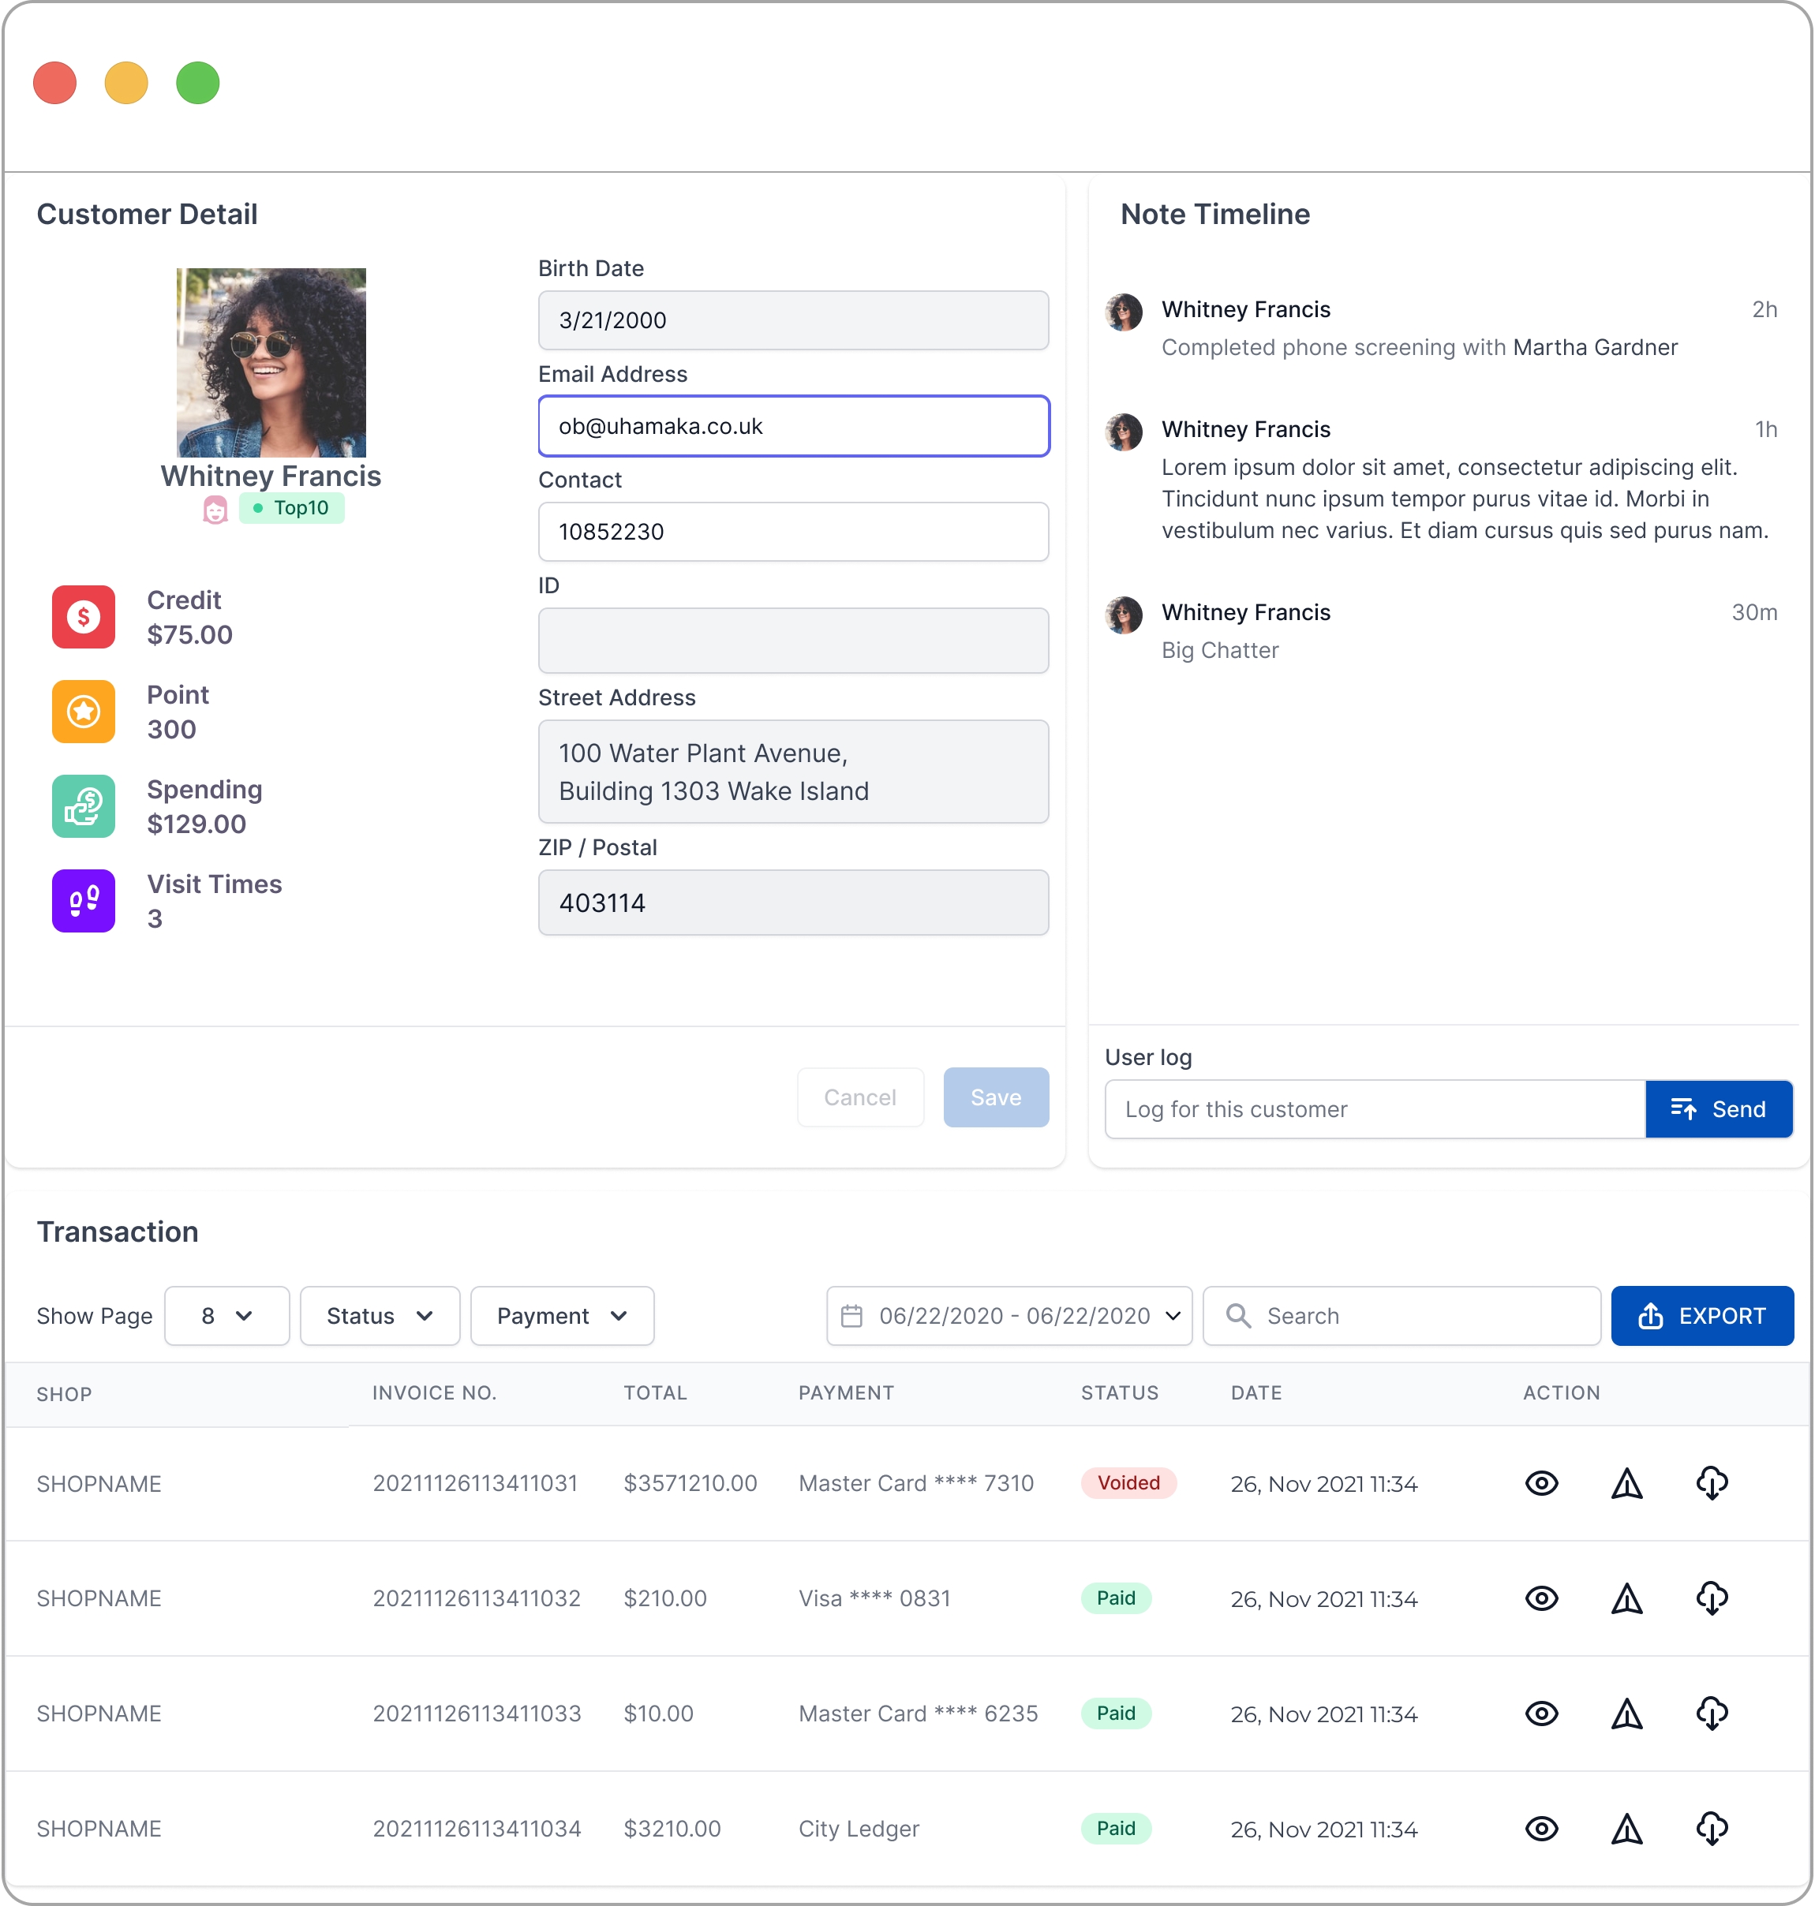Open the date range picker 06/22/2020

1009,1316
